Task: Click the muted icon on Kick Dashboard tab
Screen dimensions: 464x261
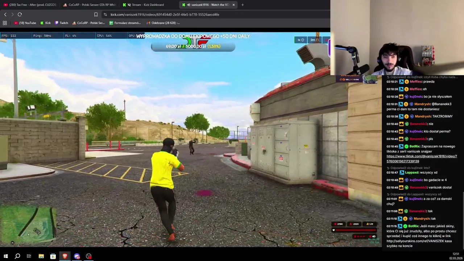Action: (x=129, y=5)
